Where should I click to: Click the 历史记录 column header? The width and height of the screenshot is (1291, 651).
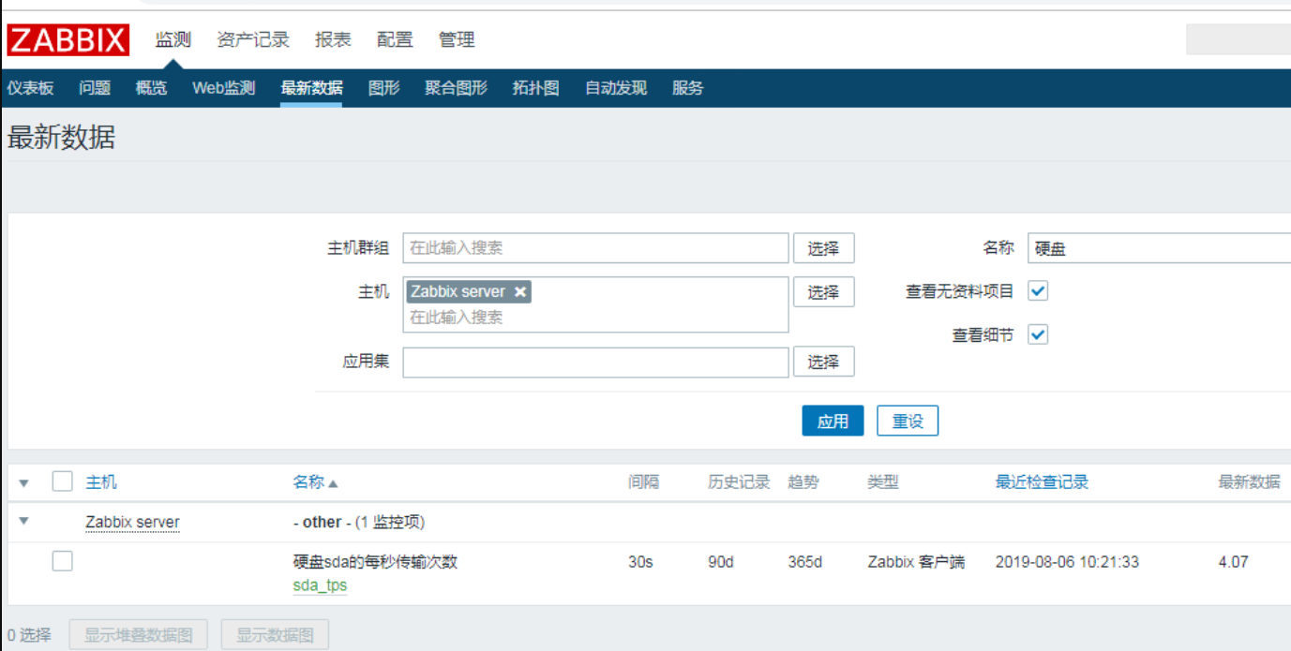[739, 482]
